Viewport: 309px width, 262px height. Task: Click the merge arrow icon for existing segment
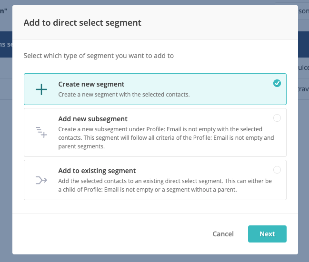click(x=41, y=180)
